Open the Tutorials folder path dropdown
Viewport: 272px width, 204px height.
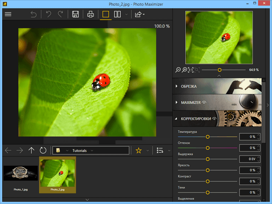[x=92, y=150]
